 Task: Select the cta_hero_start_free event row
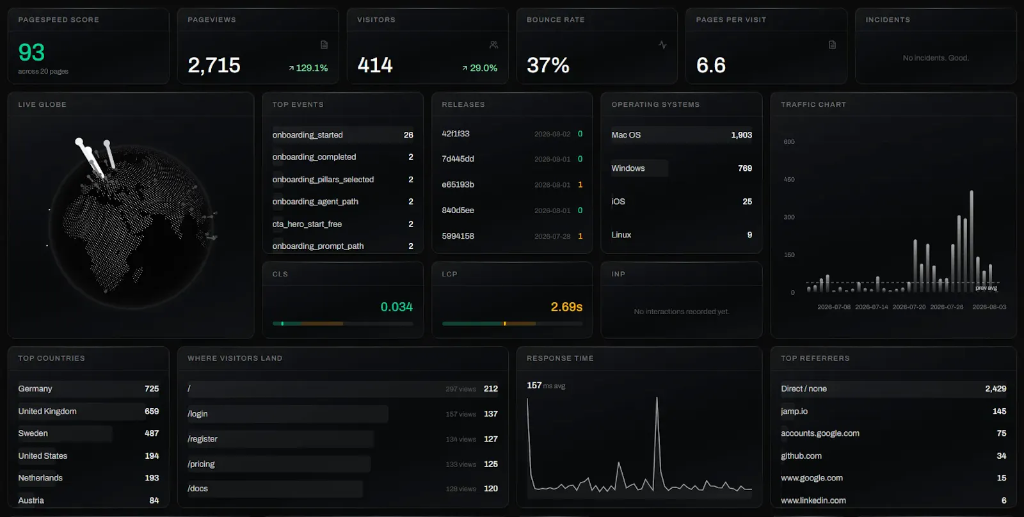click(x=343, y=224)
